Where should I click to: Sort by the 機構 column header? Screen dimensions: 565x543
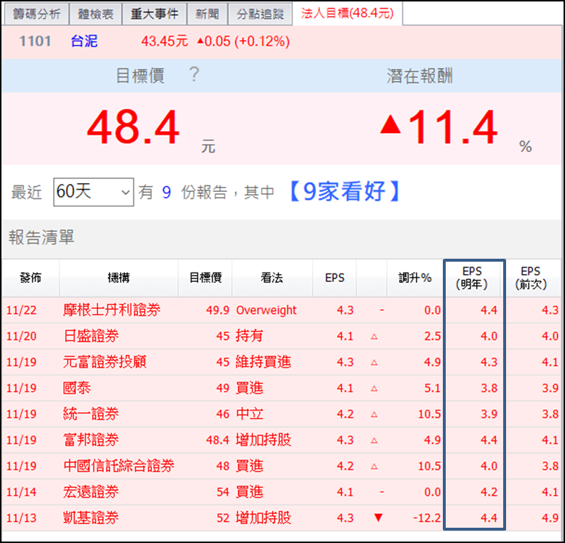click(119, 278)
